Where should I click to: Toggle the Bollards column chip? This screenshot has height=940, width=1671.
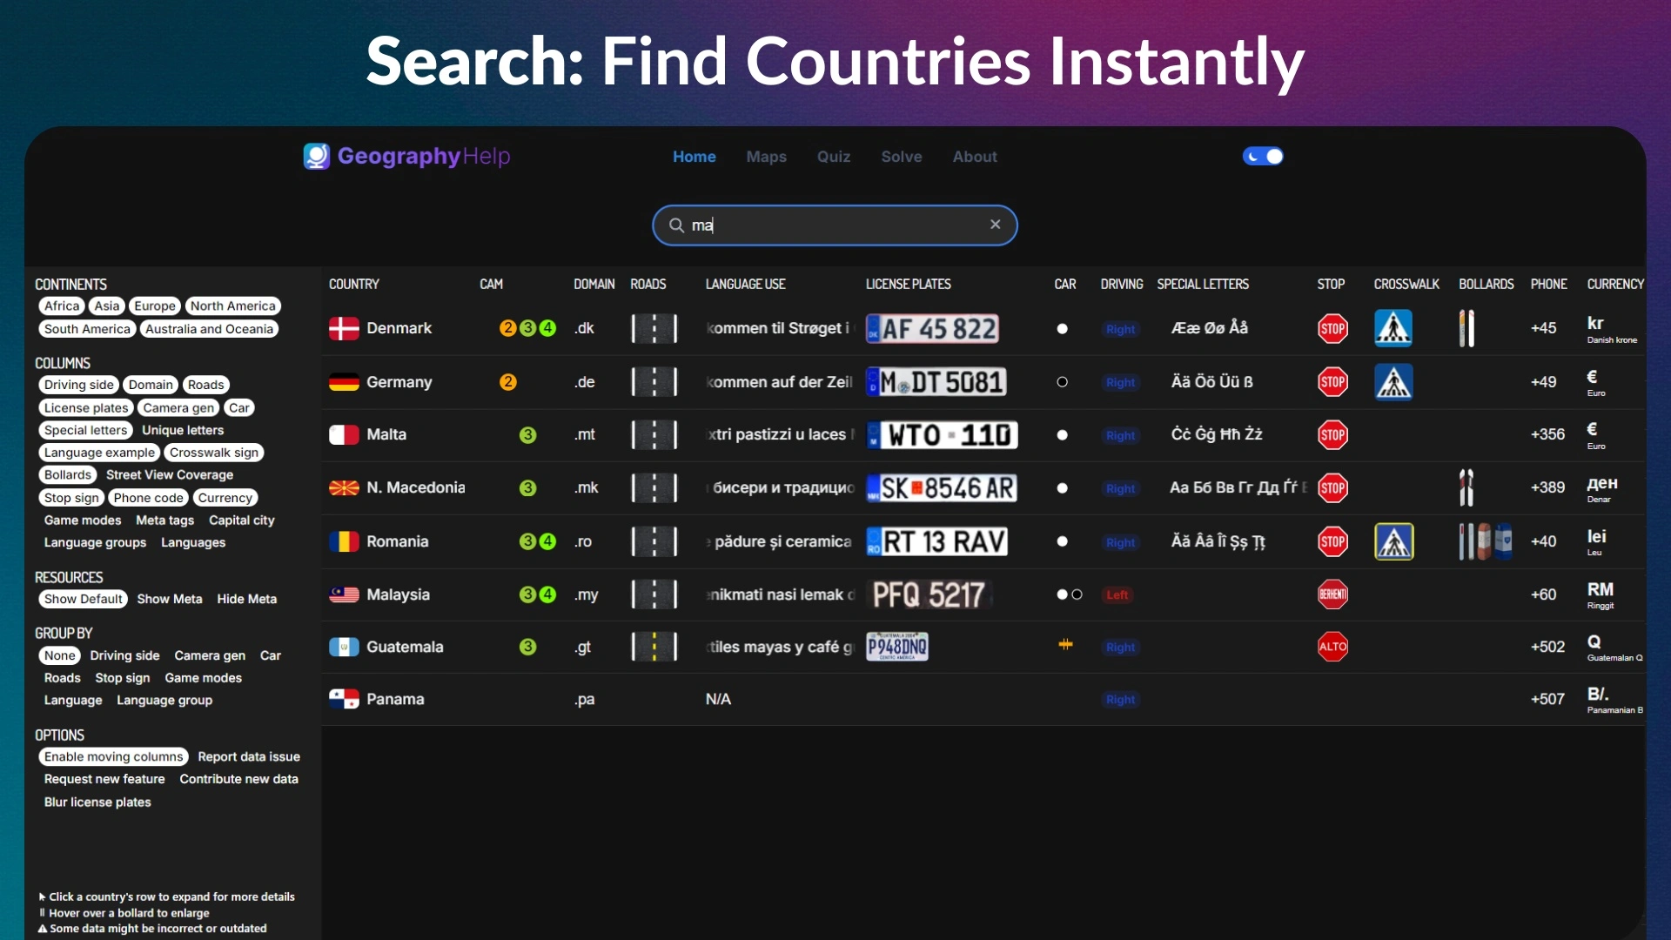(67, 474)
